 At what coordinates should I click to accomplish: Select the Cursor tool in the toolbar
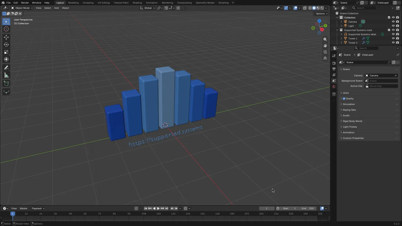[x=6, y=29]
